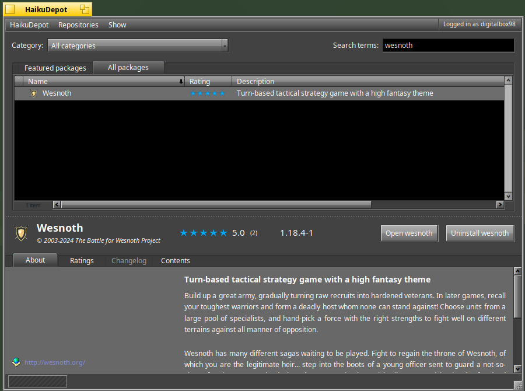Screen dimensions: 525x391
Task: Open the Show menu
Action: (x=117, y=25)
